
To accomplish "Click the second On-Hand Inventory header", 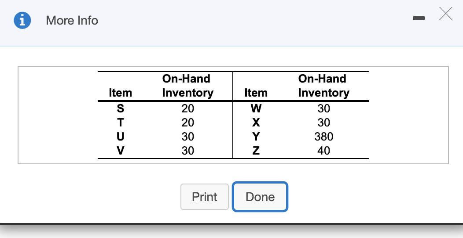I will pyautogui.click(x=323, y=86).
